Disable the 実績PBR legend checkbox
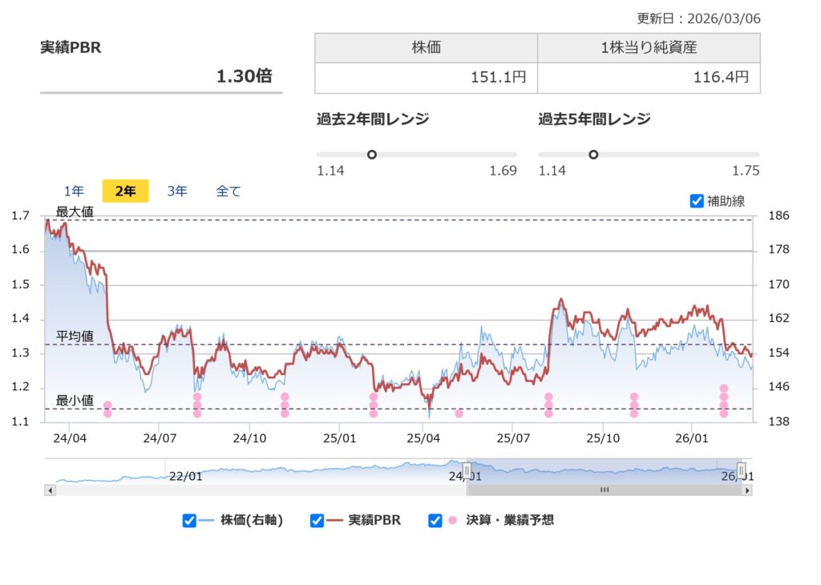Screen dimensions: 821x585 click(317, 520)
